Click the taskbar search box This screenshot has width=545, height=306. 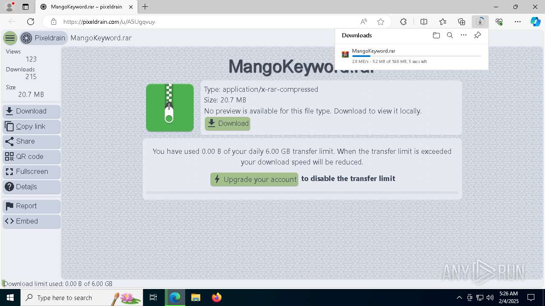pyautogui.click(x=82, y=297)
